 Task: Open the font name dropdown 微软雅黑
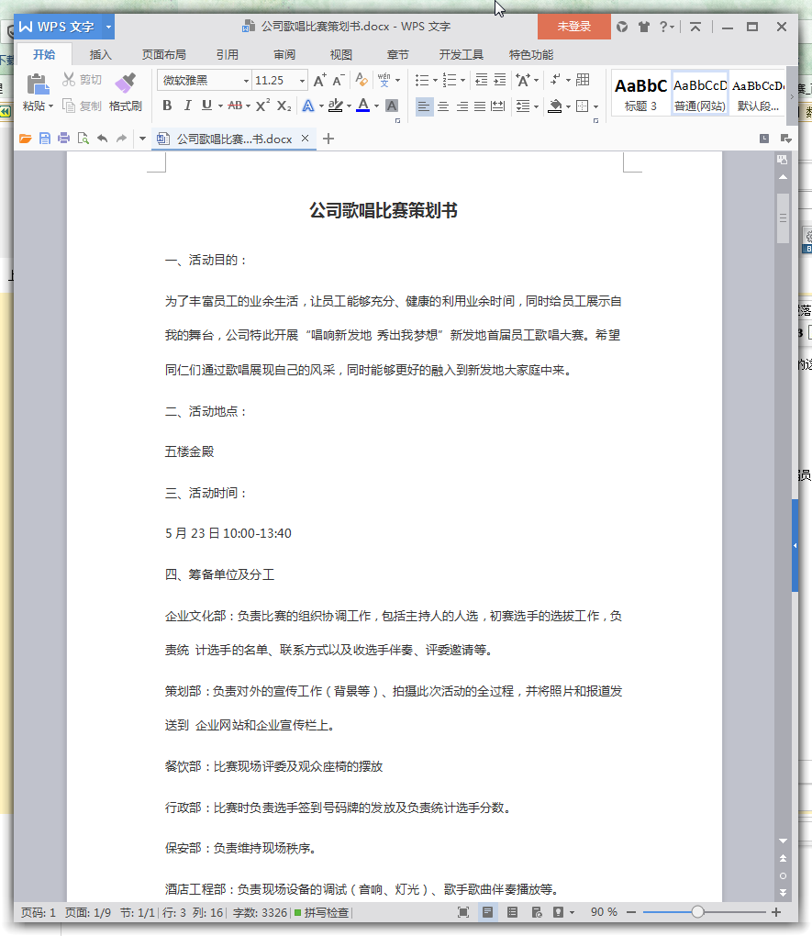click(x=245, y=81)
